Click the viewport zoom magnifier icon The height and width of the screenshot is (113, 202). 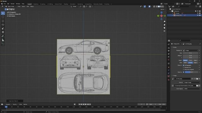pos(164,22)
